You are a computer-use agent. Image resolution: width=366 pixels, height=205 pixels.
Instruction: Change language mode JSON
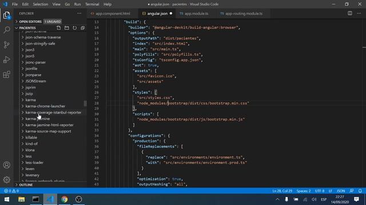[341, 191]
